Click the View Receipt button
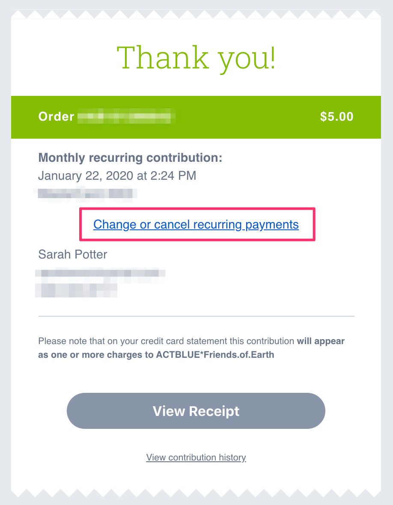 (196, 411)
